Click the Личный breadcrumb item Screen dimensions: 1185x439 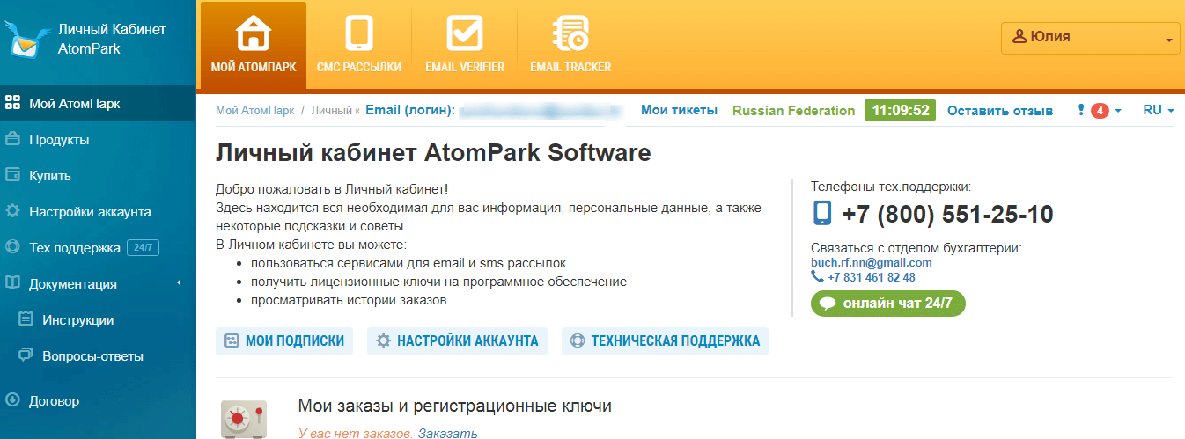pyautogui.click(x=335, y=111)
